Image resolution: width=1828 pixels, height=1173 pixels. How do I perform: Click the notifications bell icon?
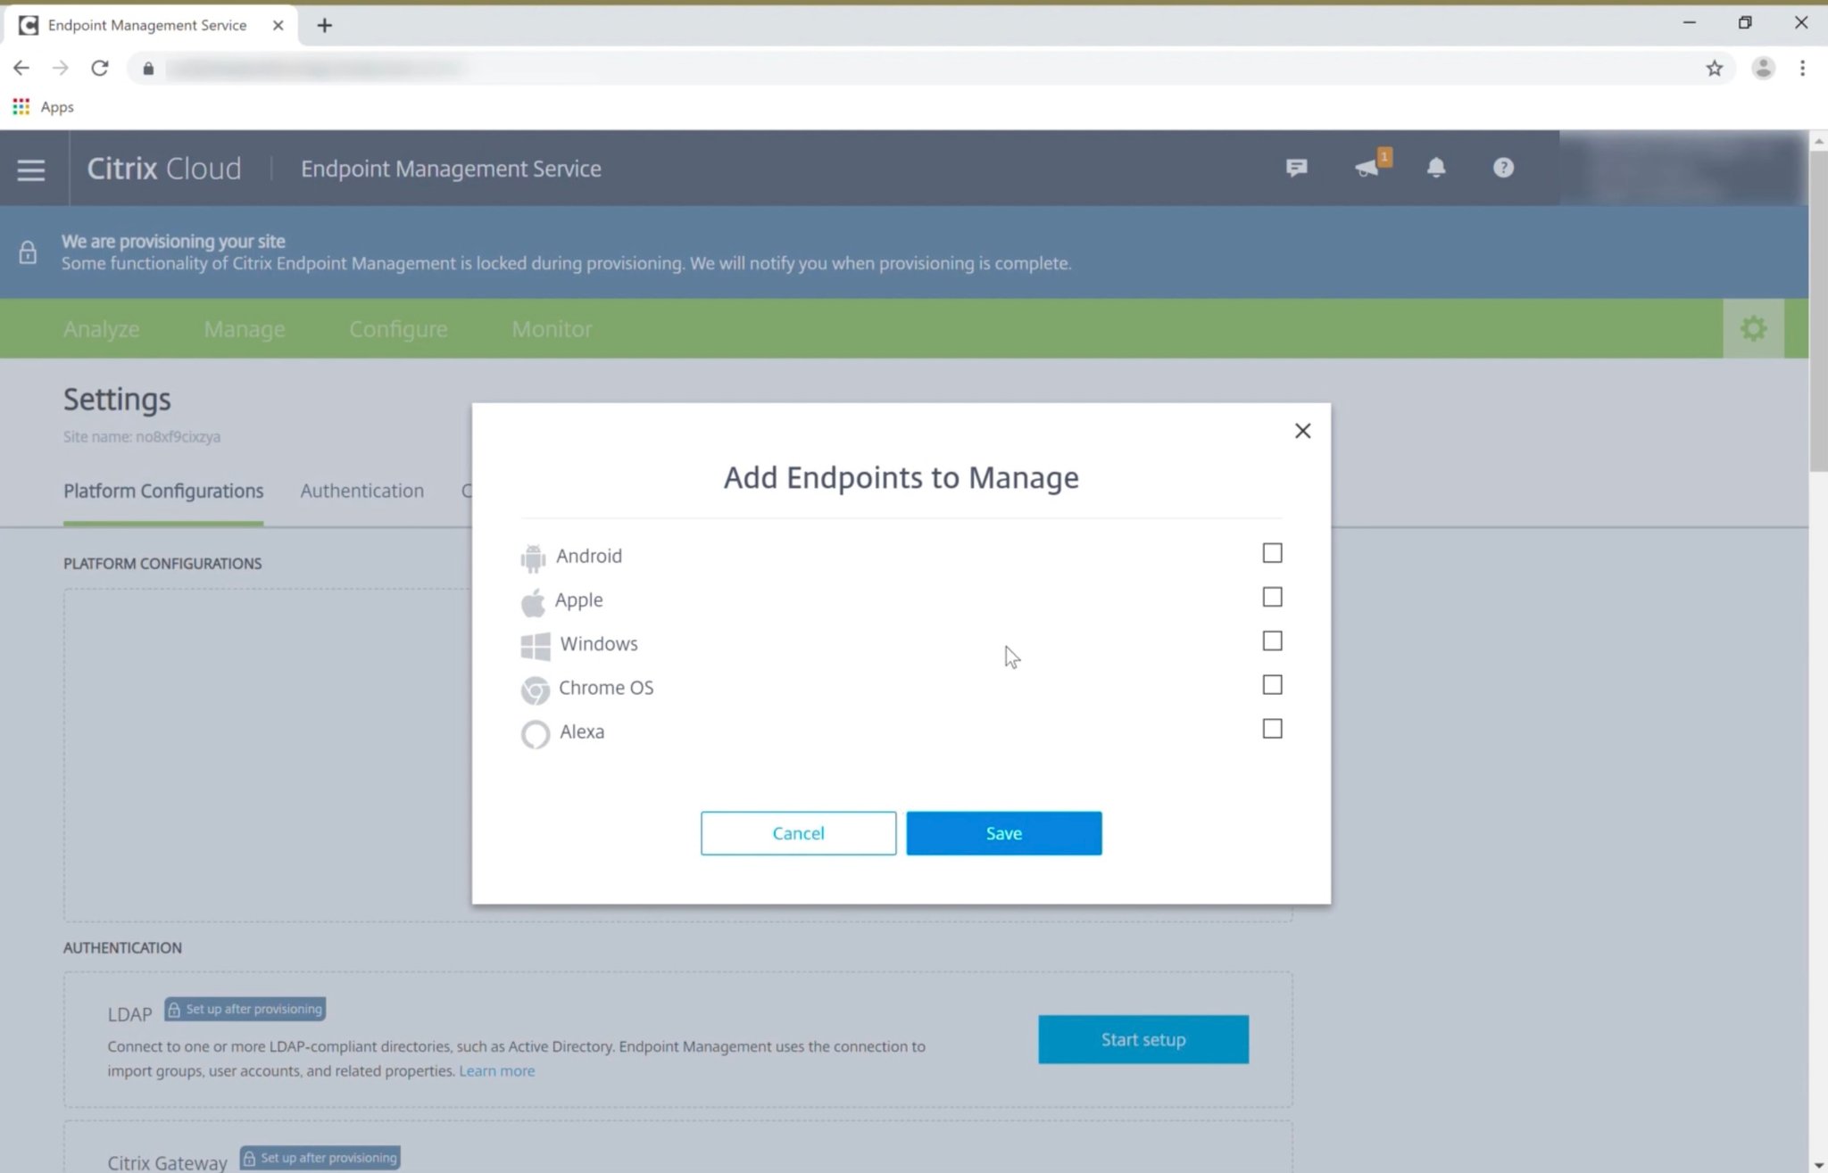point(1436,167)
